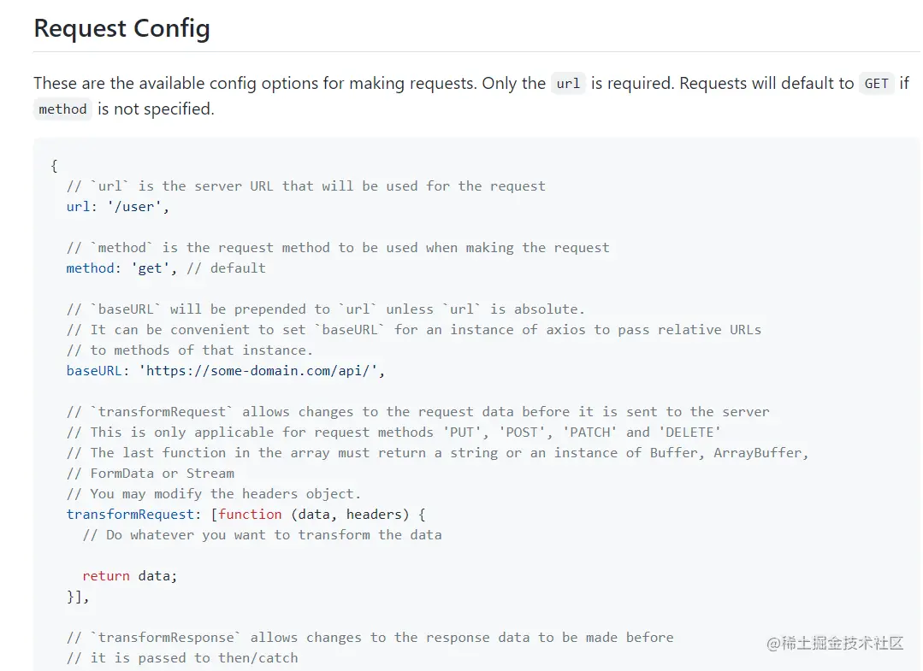Click the 稀土掘金技术社区 watermark
The width and height of the screenshot is (923, 671).
pyautogui.click(x=835, y=643)
